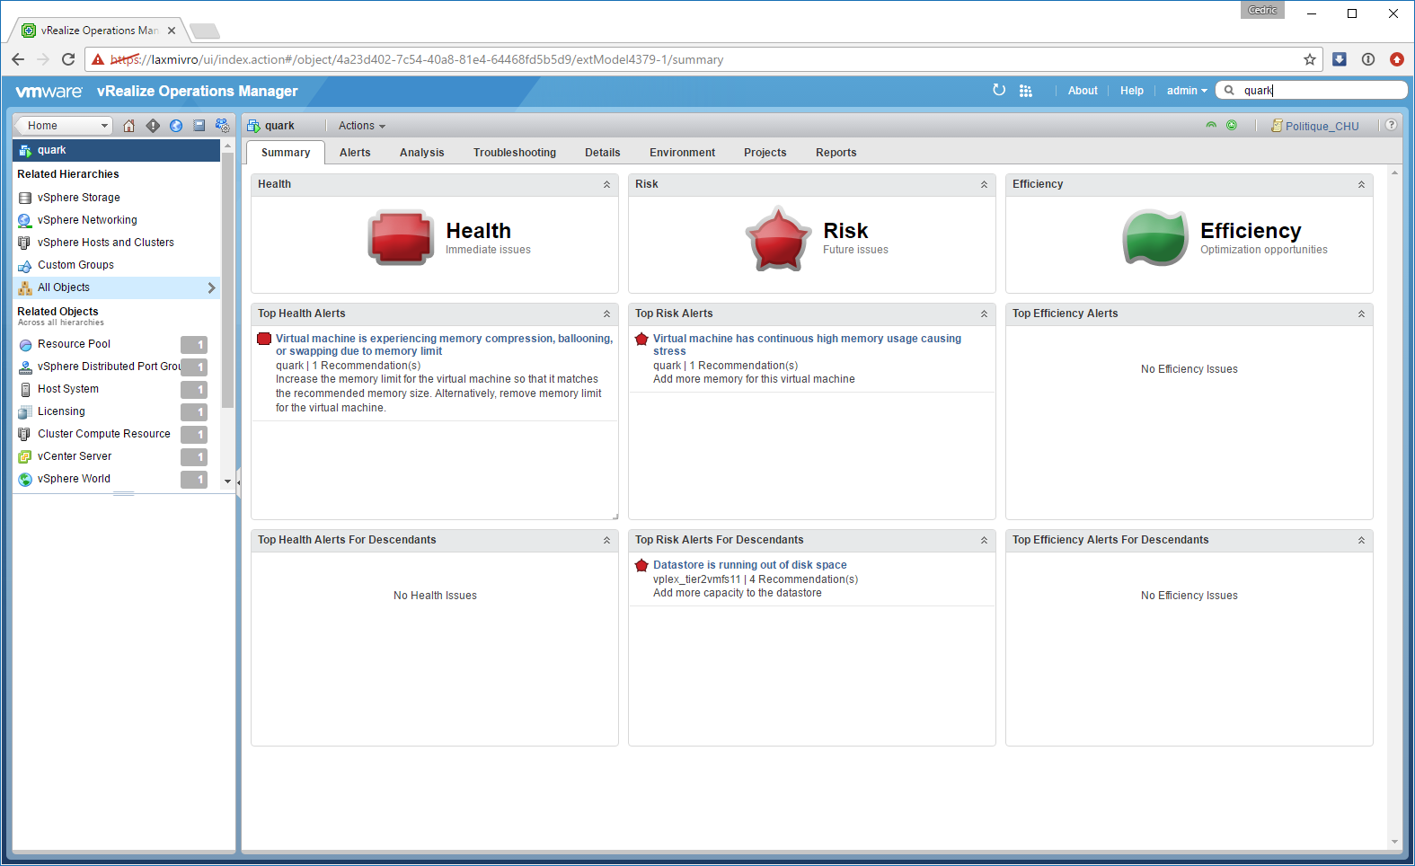Screen dimensions: 1415x866
Task: Click the green signal arc status icon
Action: (x=1211, y=126)
